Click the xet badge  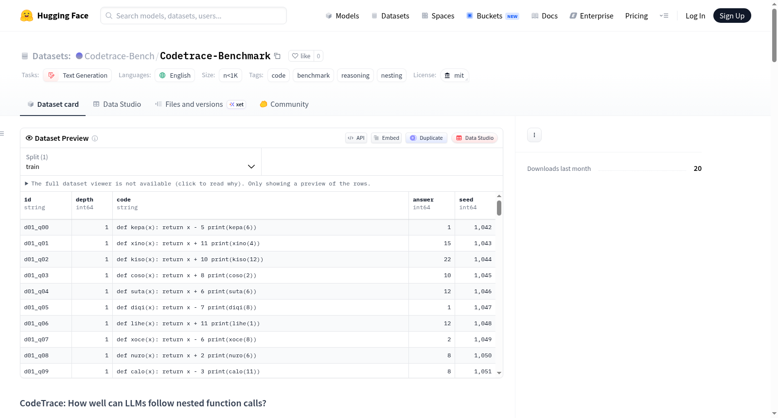pos(237,104)
